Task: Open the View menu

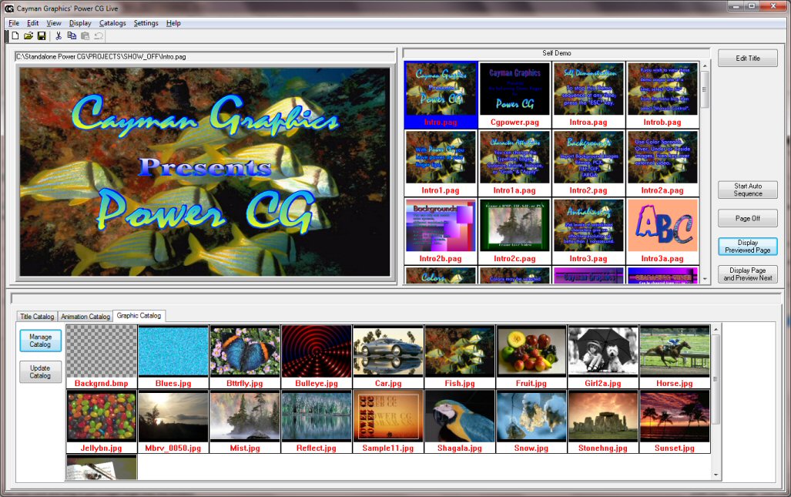Action: (54, 23)
